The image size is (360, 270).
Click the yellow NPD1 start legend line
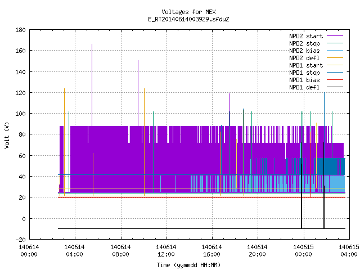point(335,65)
